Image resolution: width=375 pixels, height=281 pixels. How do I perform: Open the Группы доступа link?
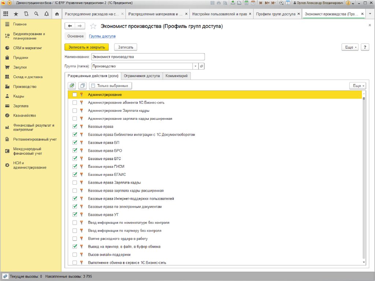click(x=102, y=36)
